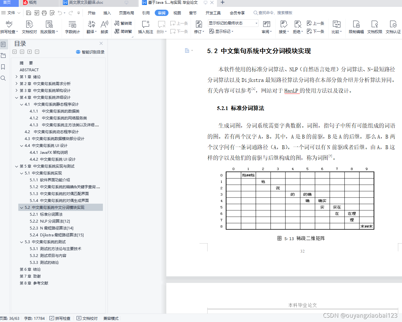Switch to the 插入 ribbon tab
The width and height of the screenshot is (402, 322).
coord(107,13)
